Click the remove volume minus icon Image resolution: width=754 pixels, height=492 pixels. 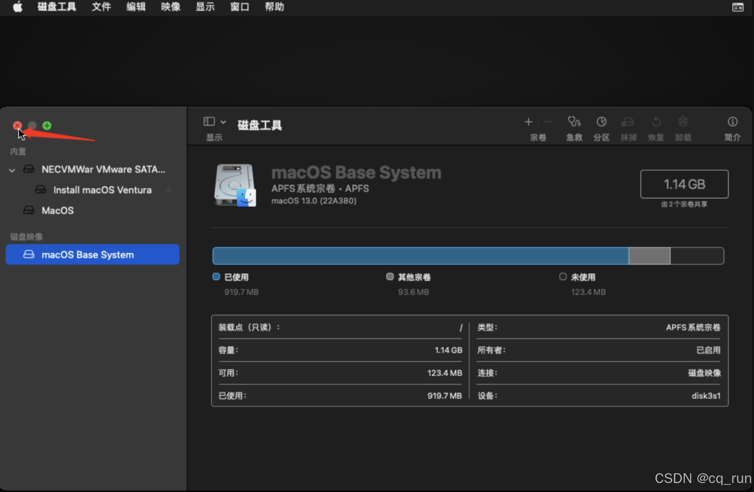(548, 121)
